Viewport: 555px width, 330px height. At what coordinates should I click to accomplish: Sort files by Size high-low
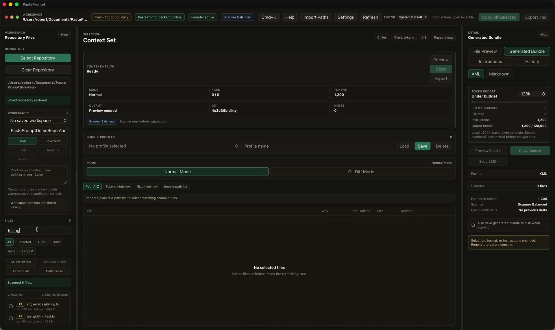(147, 186)
